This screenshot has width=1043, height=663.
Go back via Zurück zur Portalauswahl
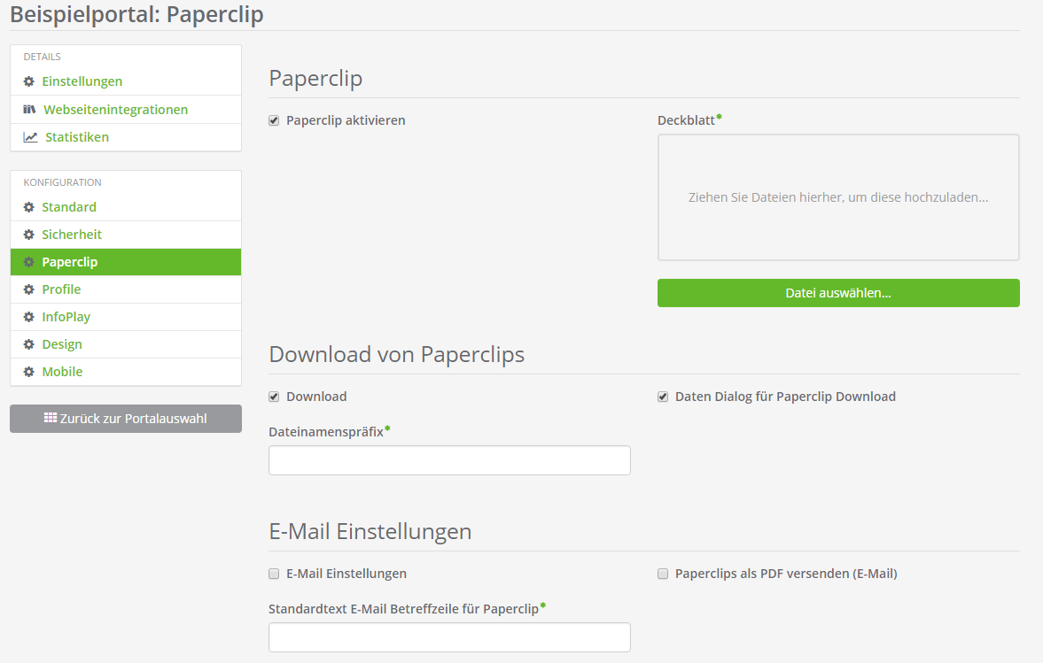point(126,419)
